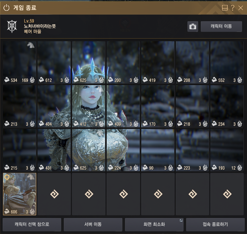Pick the character slot with 419
The height and width of the screenshot is (234, 247).
pos(158,62)
